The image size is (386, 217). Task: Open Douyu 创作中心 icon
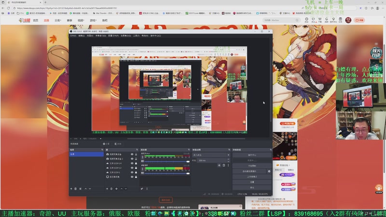click(333, 20)
